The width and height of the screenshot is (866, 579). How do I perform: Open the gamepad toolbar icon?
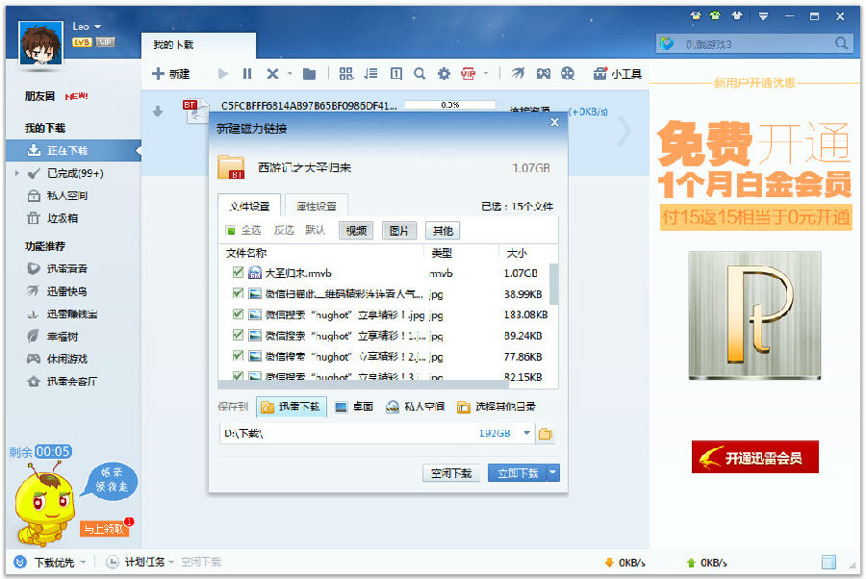[x=544, y=73]
